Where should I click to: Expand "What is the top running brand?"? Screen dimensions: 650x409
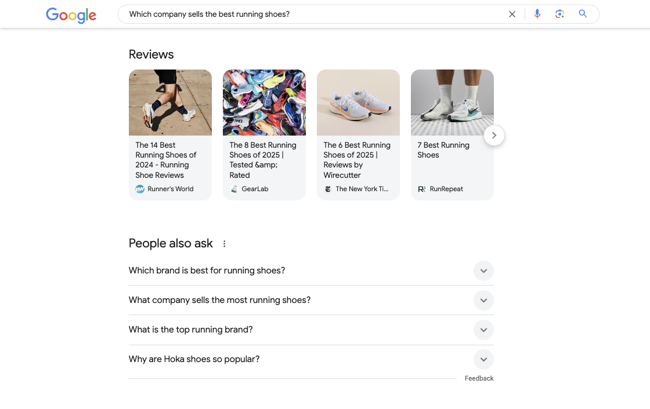(x=483, y=330)
